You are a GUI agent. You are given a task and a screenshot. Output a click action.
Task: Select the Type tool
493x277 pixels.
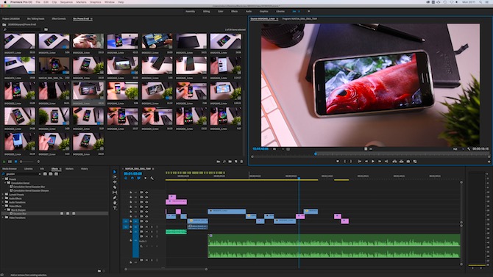(115, 208)
